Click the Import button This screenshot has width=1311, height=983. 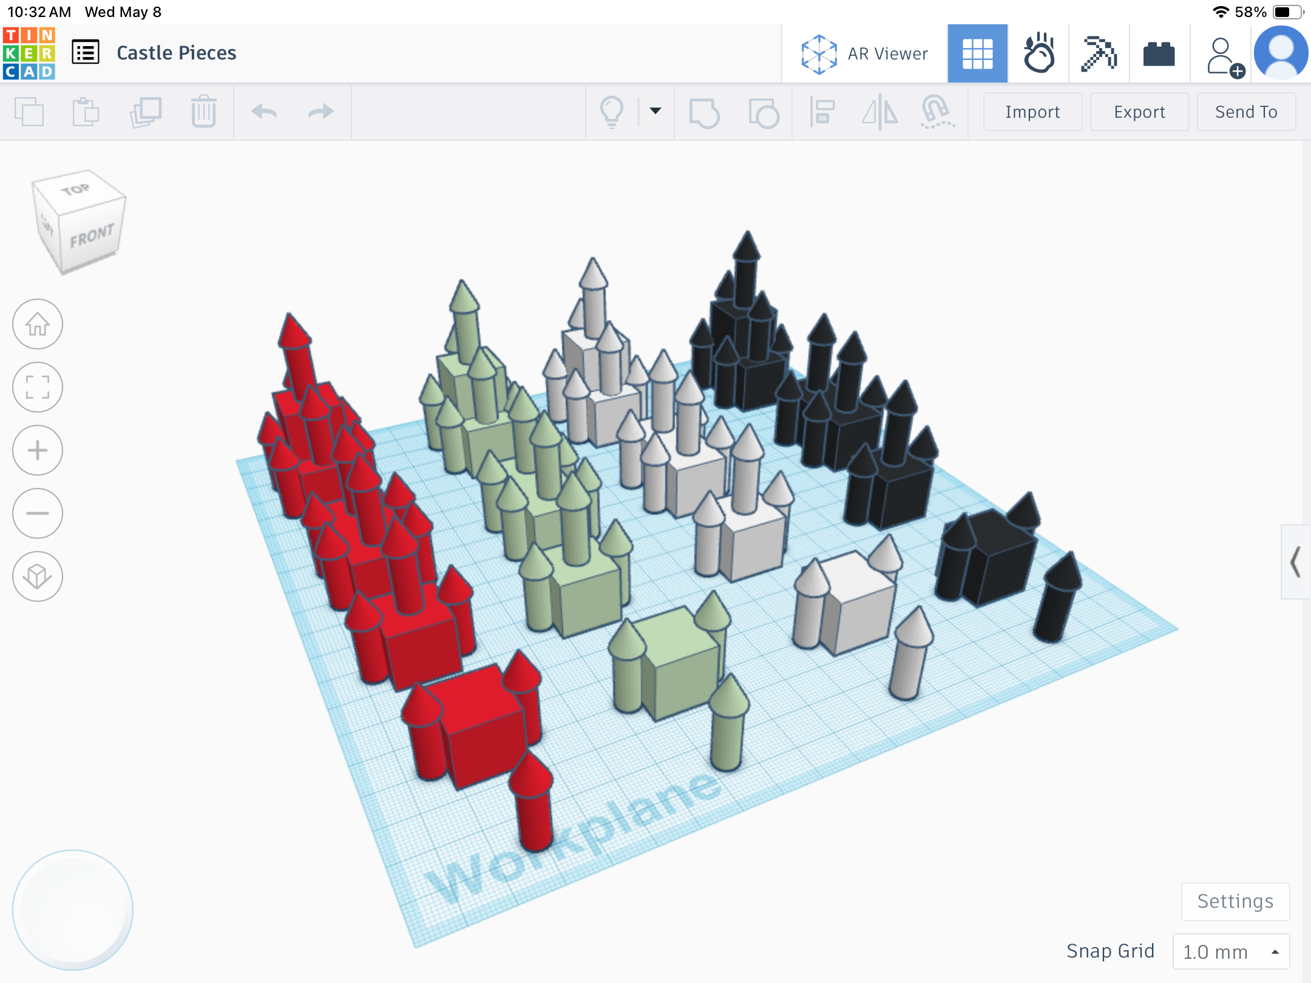coord(1032,112)
